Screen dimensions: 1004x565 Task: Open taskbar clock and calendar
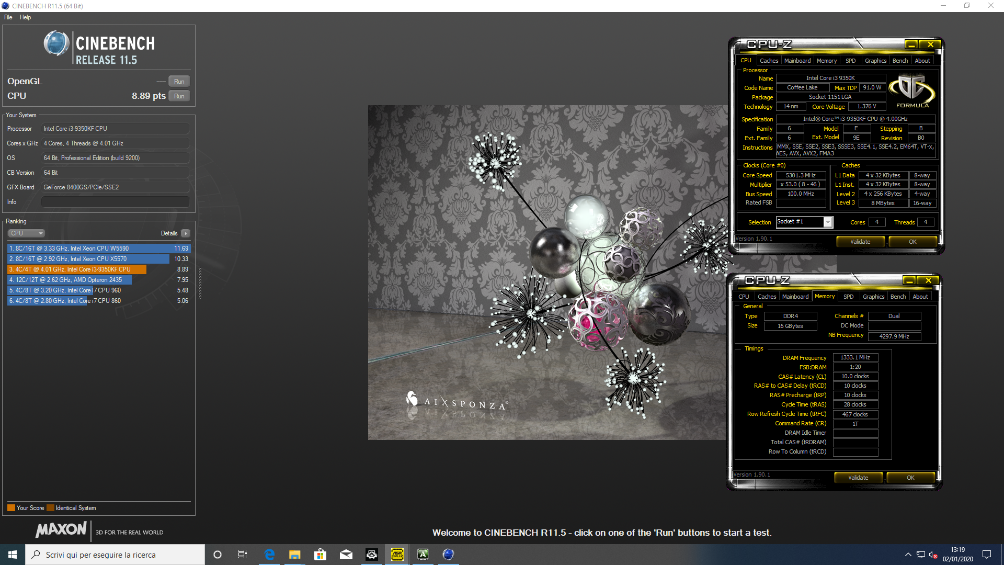(x=957, y=555)
